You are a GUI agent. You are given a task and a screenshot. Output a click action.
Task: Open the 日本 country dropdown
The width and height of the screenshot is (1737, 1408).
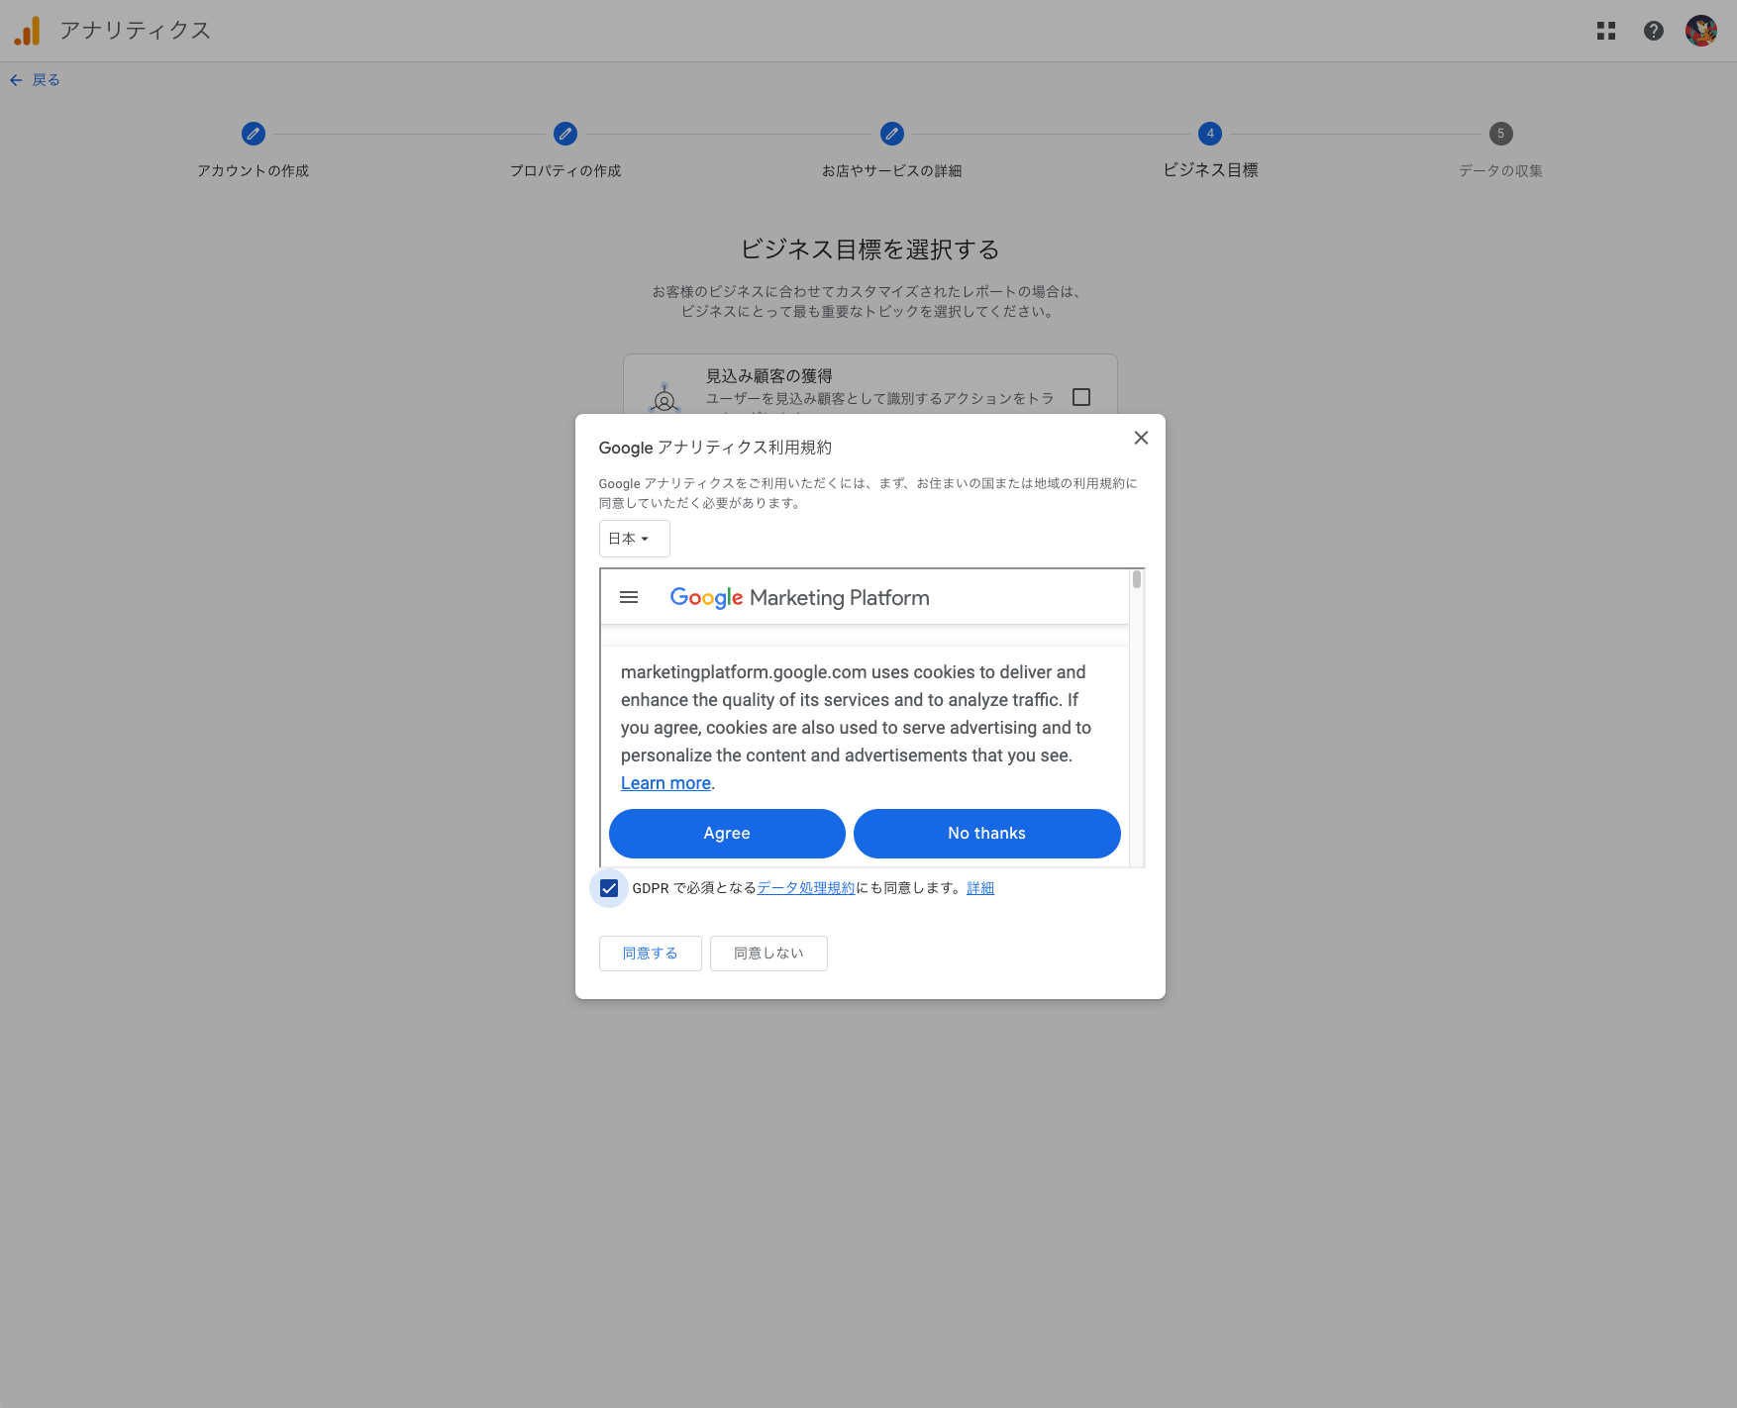point(633,538)
